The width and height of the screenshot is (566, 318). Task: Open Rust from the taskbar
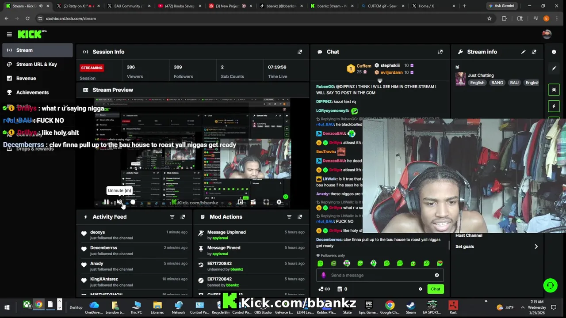[x=453, y=307]
